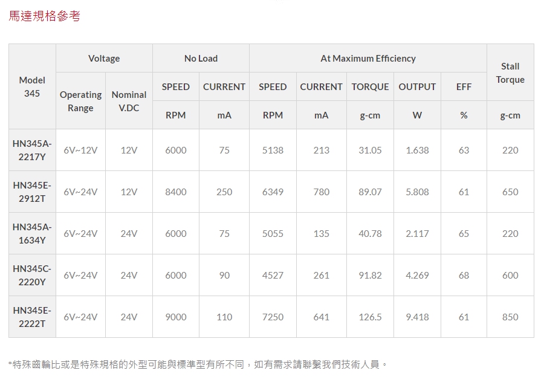Select the HN345E-2222T model cell

[32, 317]
